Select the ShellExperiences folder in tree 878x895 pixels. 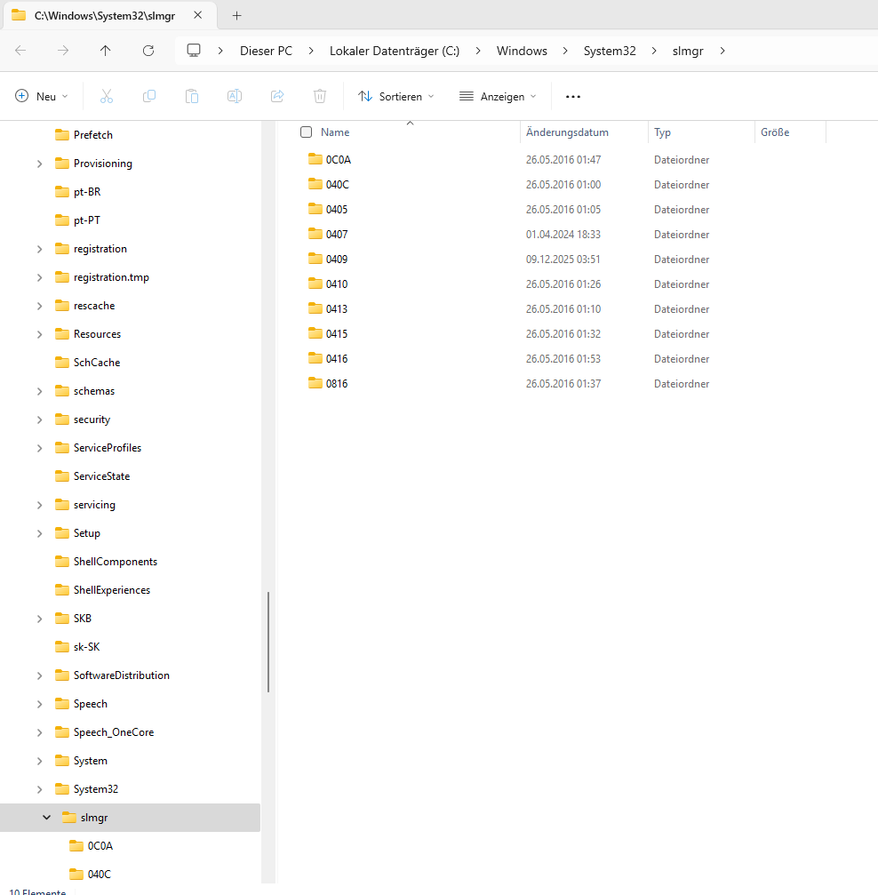click(x=112, y=590)
